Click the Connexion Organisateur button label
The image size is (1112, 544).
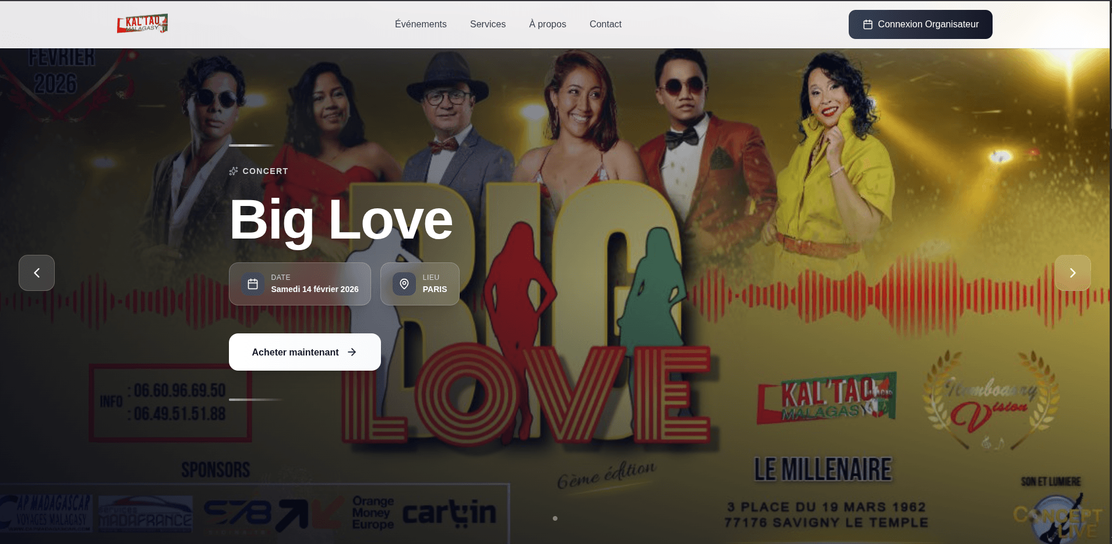tap(928, 24)
